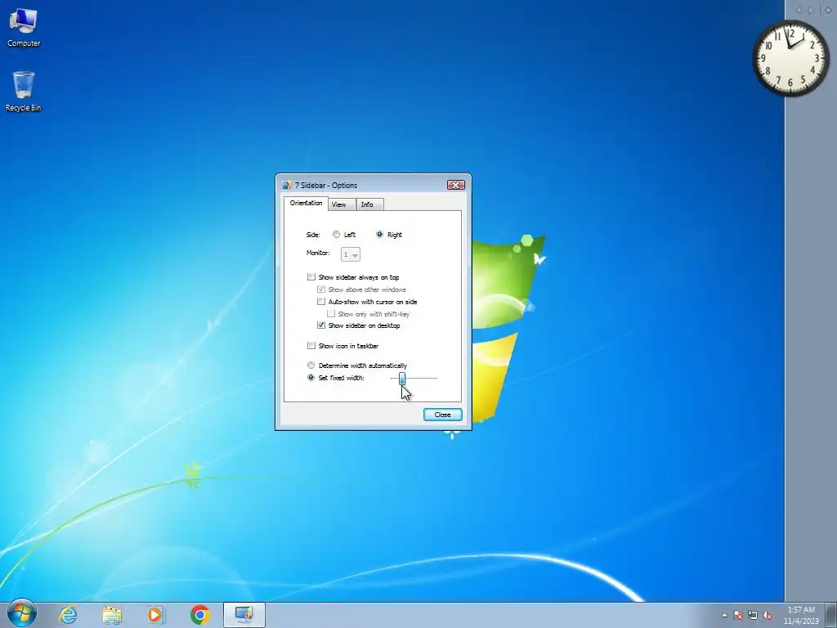Viewport: 837px width, 628px height.
Task: Click the 7 Sidebar taskbar button
Action: [x=244, y=615]
